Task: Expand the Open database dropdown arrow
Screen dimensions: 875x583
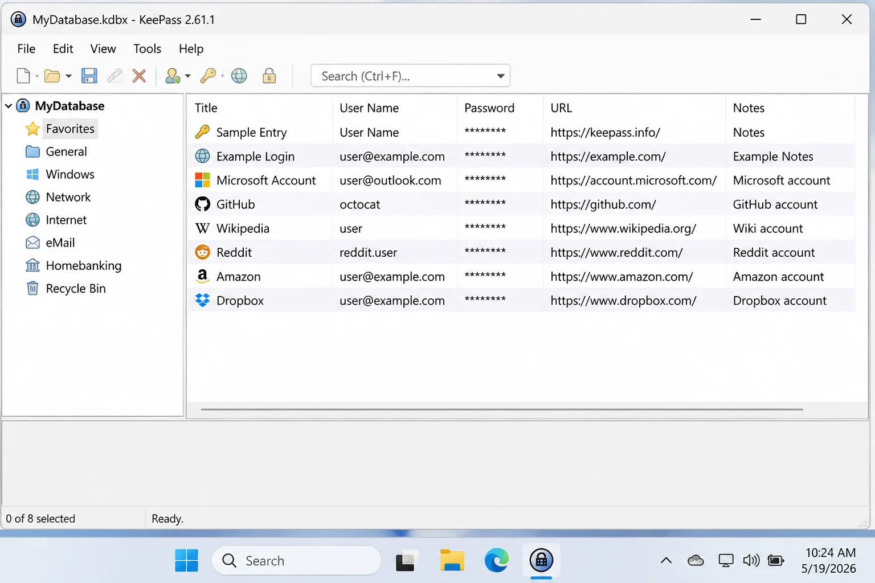Action: pos(68,76)
